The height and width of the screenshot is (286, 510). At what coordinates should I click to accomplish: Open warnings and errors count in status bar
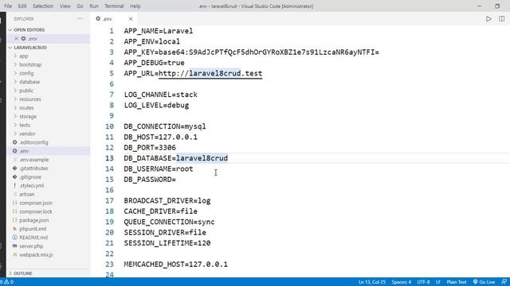(7, 282)
